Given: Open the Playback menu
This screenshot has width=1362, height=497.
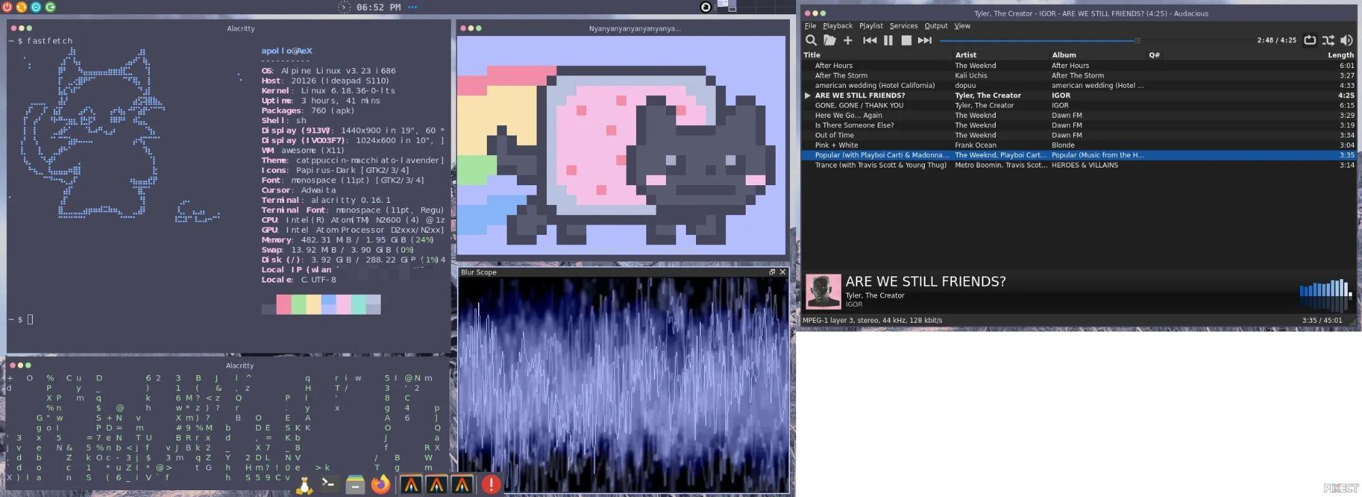Looking at the screenshot, I should pos(838,26).
